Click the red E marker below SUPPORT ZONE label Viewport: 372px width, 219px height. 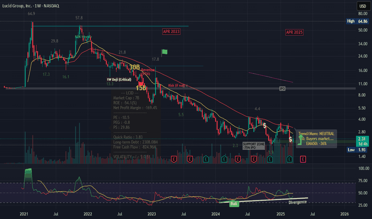tap(253, 159)
